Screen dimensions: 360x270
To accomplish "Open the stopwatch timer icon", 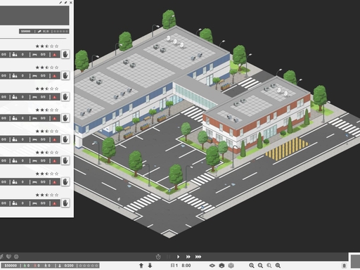I will pyautogui.click(x=158, y=257).
